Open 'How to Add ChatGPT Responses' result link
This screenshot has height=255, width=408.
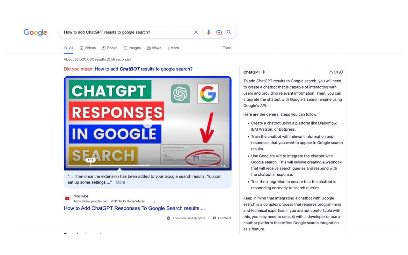click(x=134, y=208)
